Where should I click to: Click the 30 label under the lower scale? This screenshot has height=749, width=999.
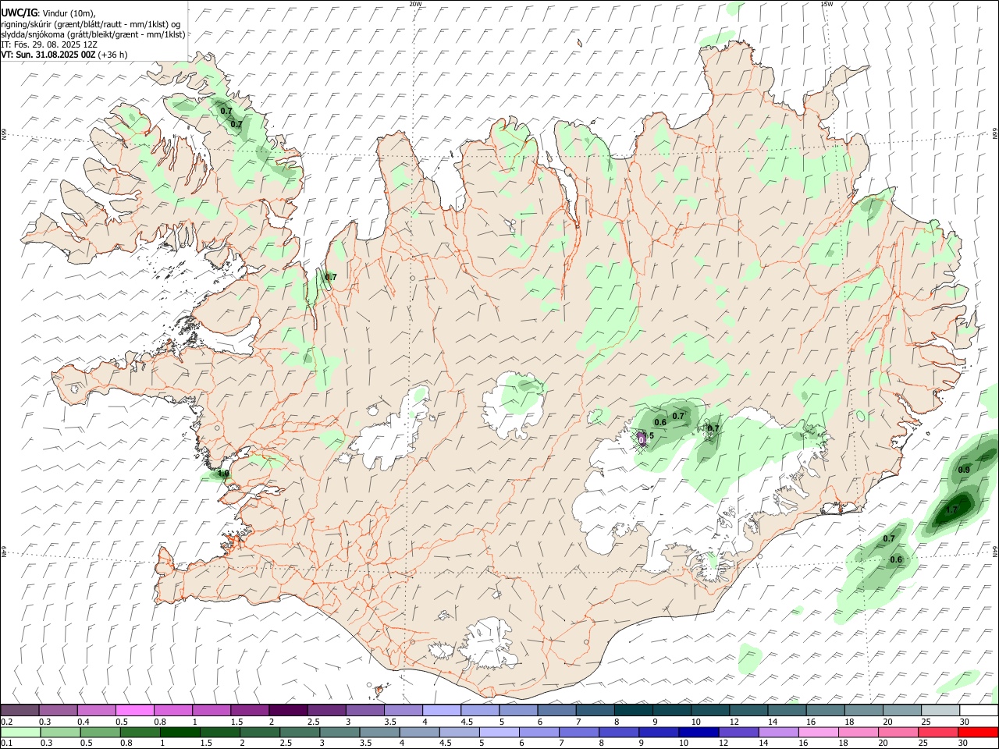(963, 744)
